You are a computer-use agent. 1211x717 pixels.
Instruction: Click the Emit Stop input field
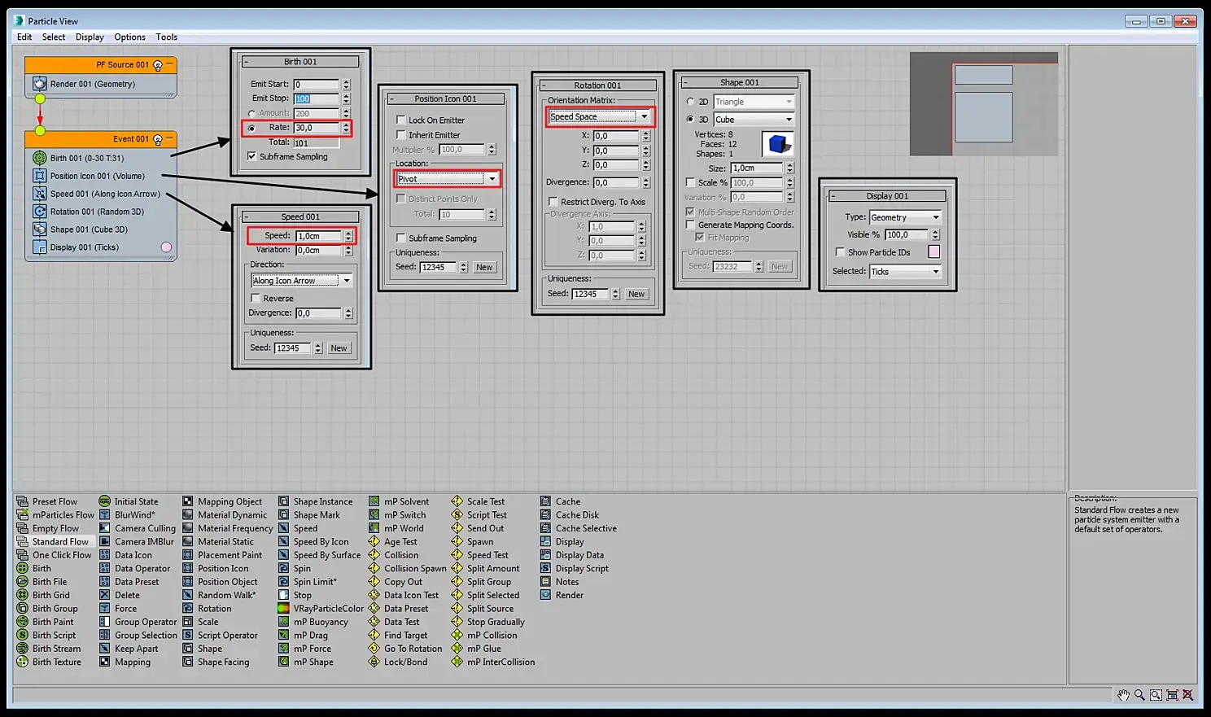316,98
